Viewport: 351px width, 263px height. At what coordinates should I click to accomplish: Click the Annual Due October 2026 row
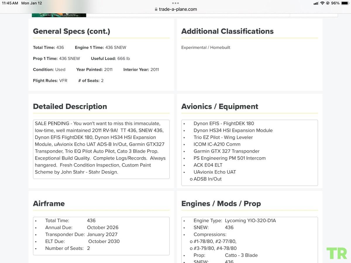(82, 227)
